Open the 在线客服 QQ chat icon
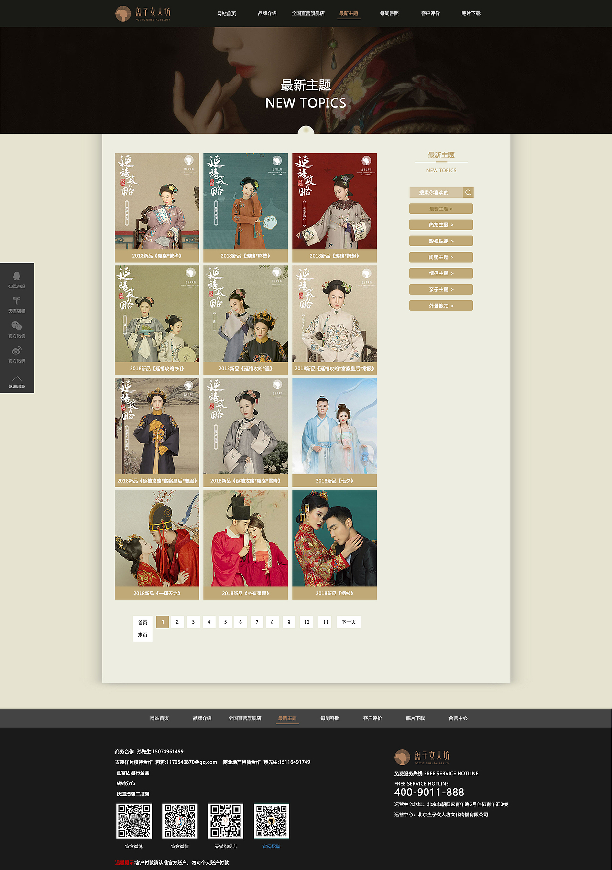The width and height of the screenshot is (612, 870). click(17, 276)
